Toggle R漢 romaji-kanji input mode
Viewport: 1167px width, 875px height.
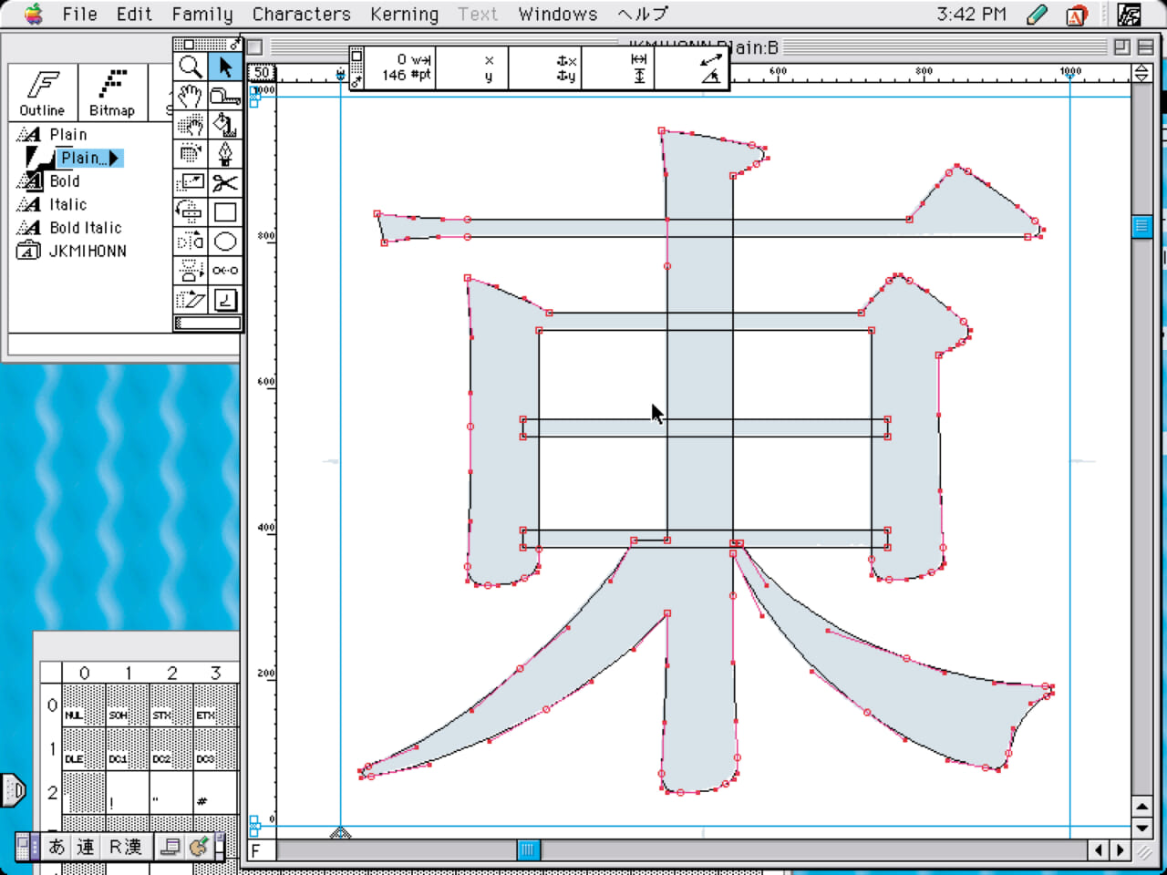126,847
